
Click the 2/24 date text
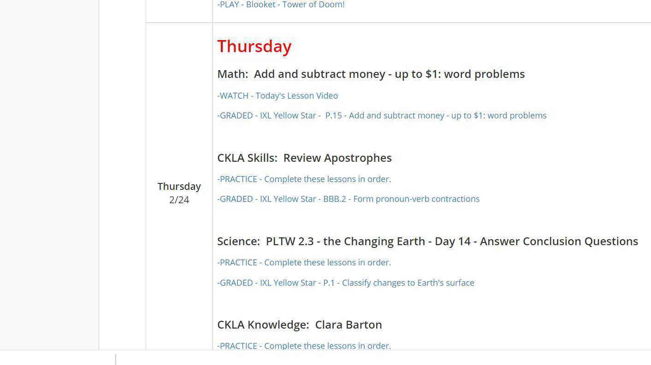pyautogui.click(x=179, y=200)
